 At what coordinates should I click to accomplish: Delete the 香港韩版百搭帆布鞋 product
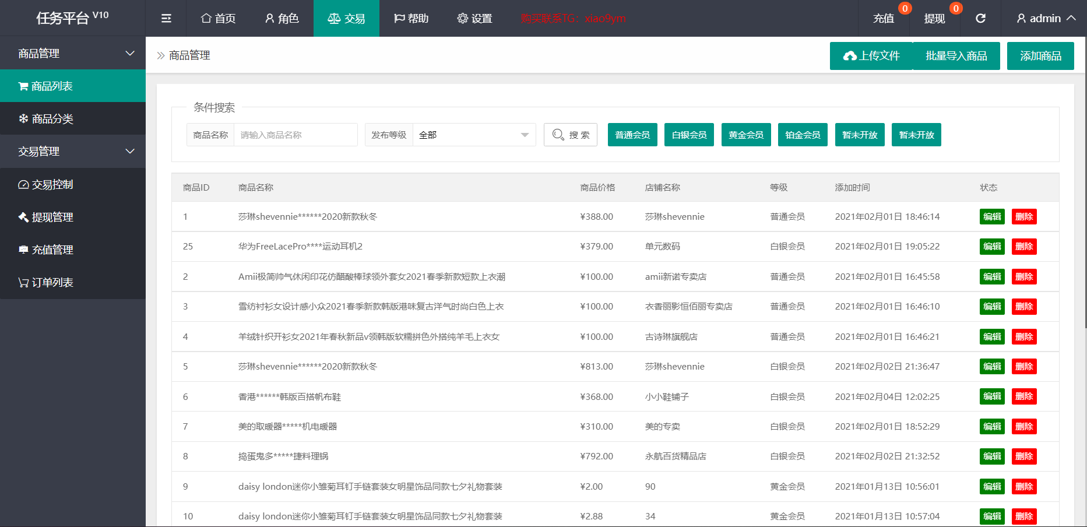click(x=1024, y=396)
